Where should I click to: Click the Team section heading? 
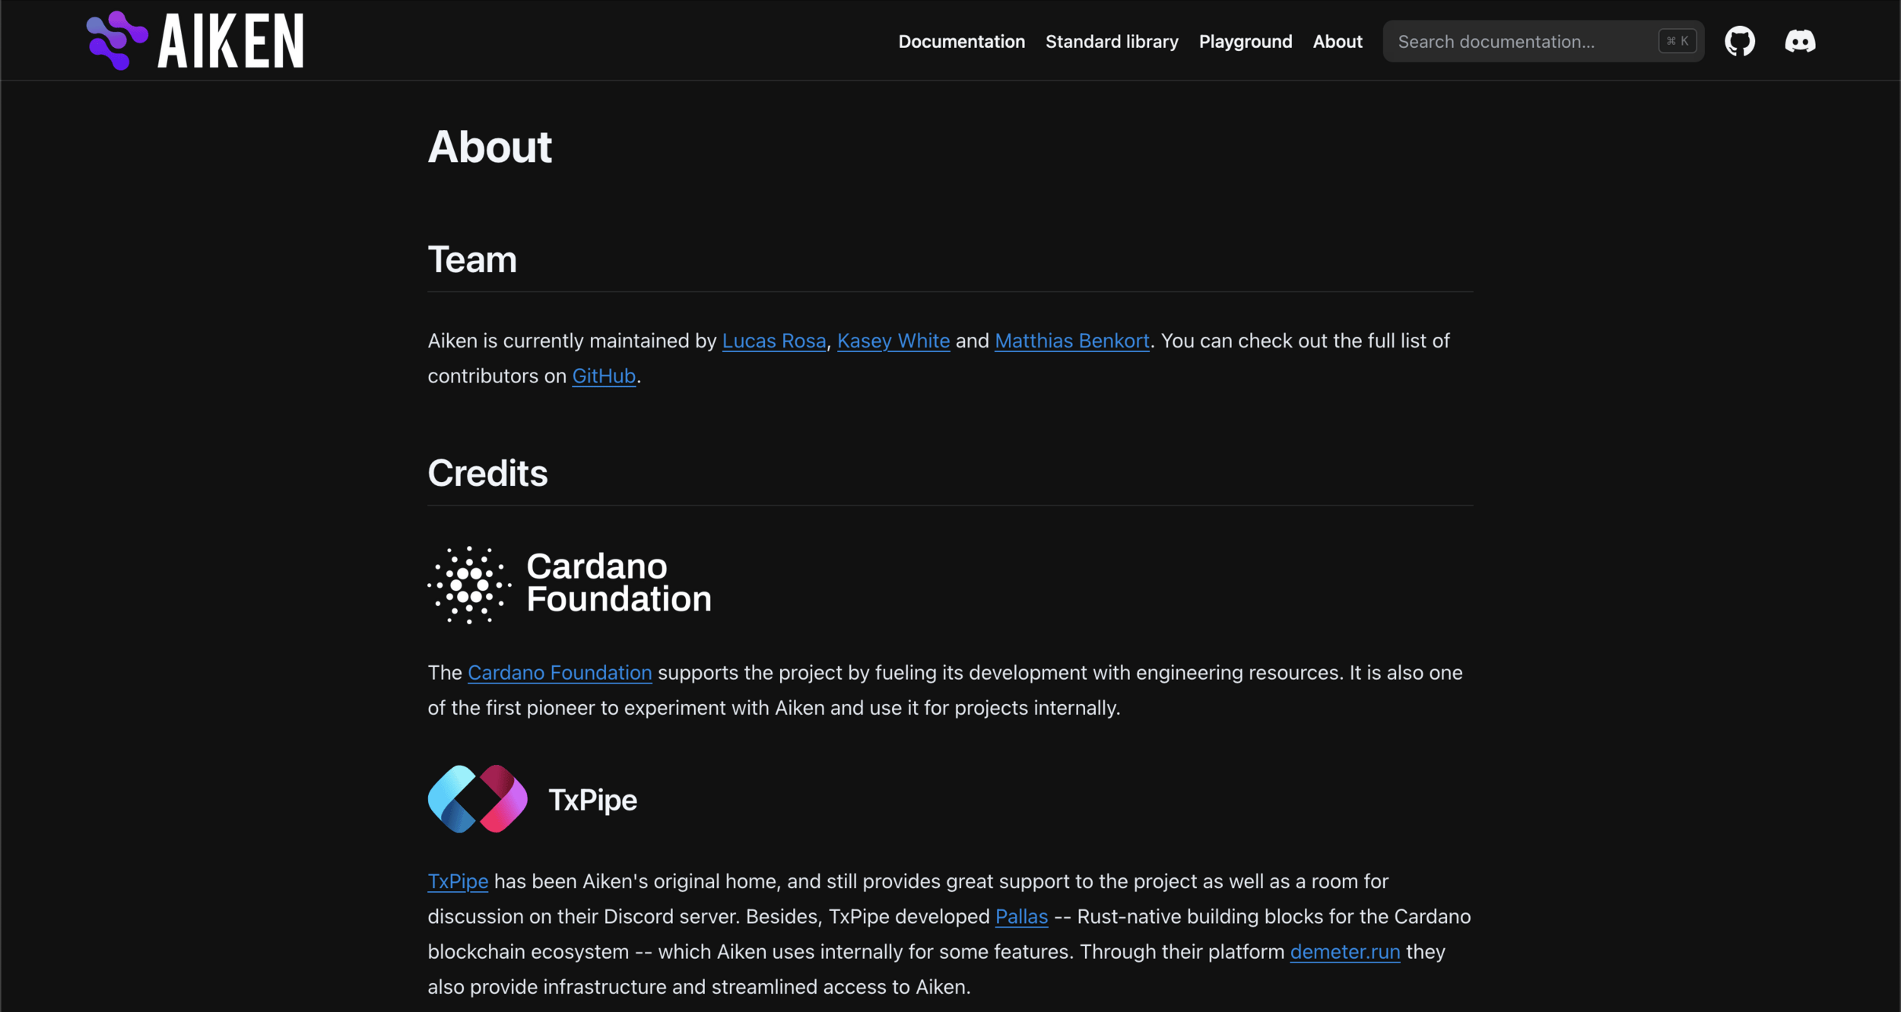point(471,259)
